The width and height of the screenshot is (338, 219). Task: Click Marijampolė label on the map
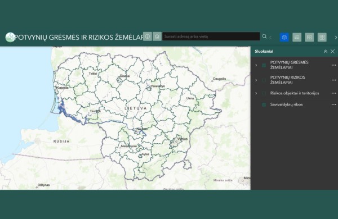tap(129, 146)
